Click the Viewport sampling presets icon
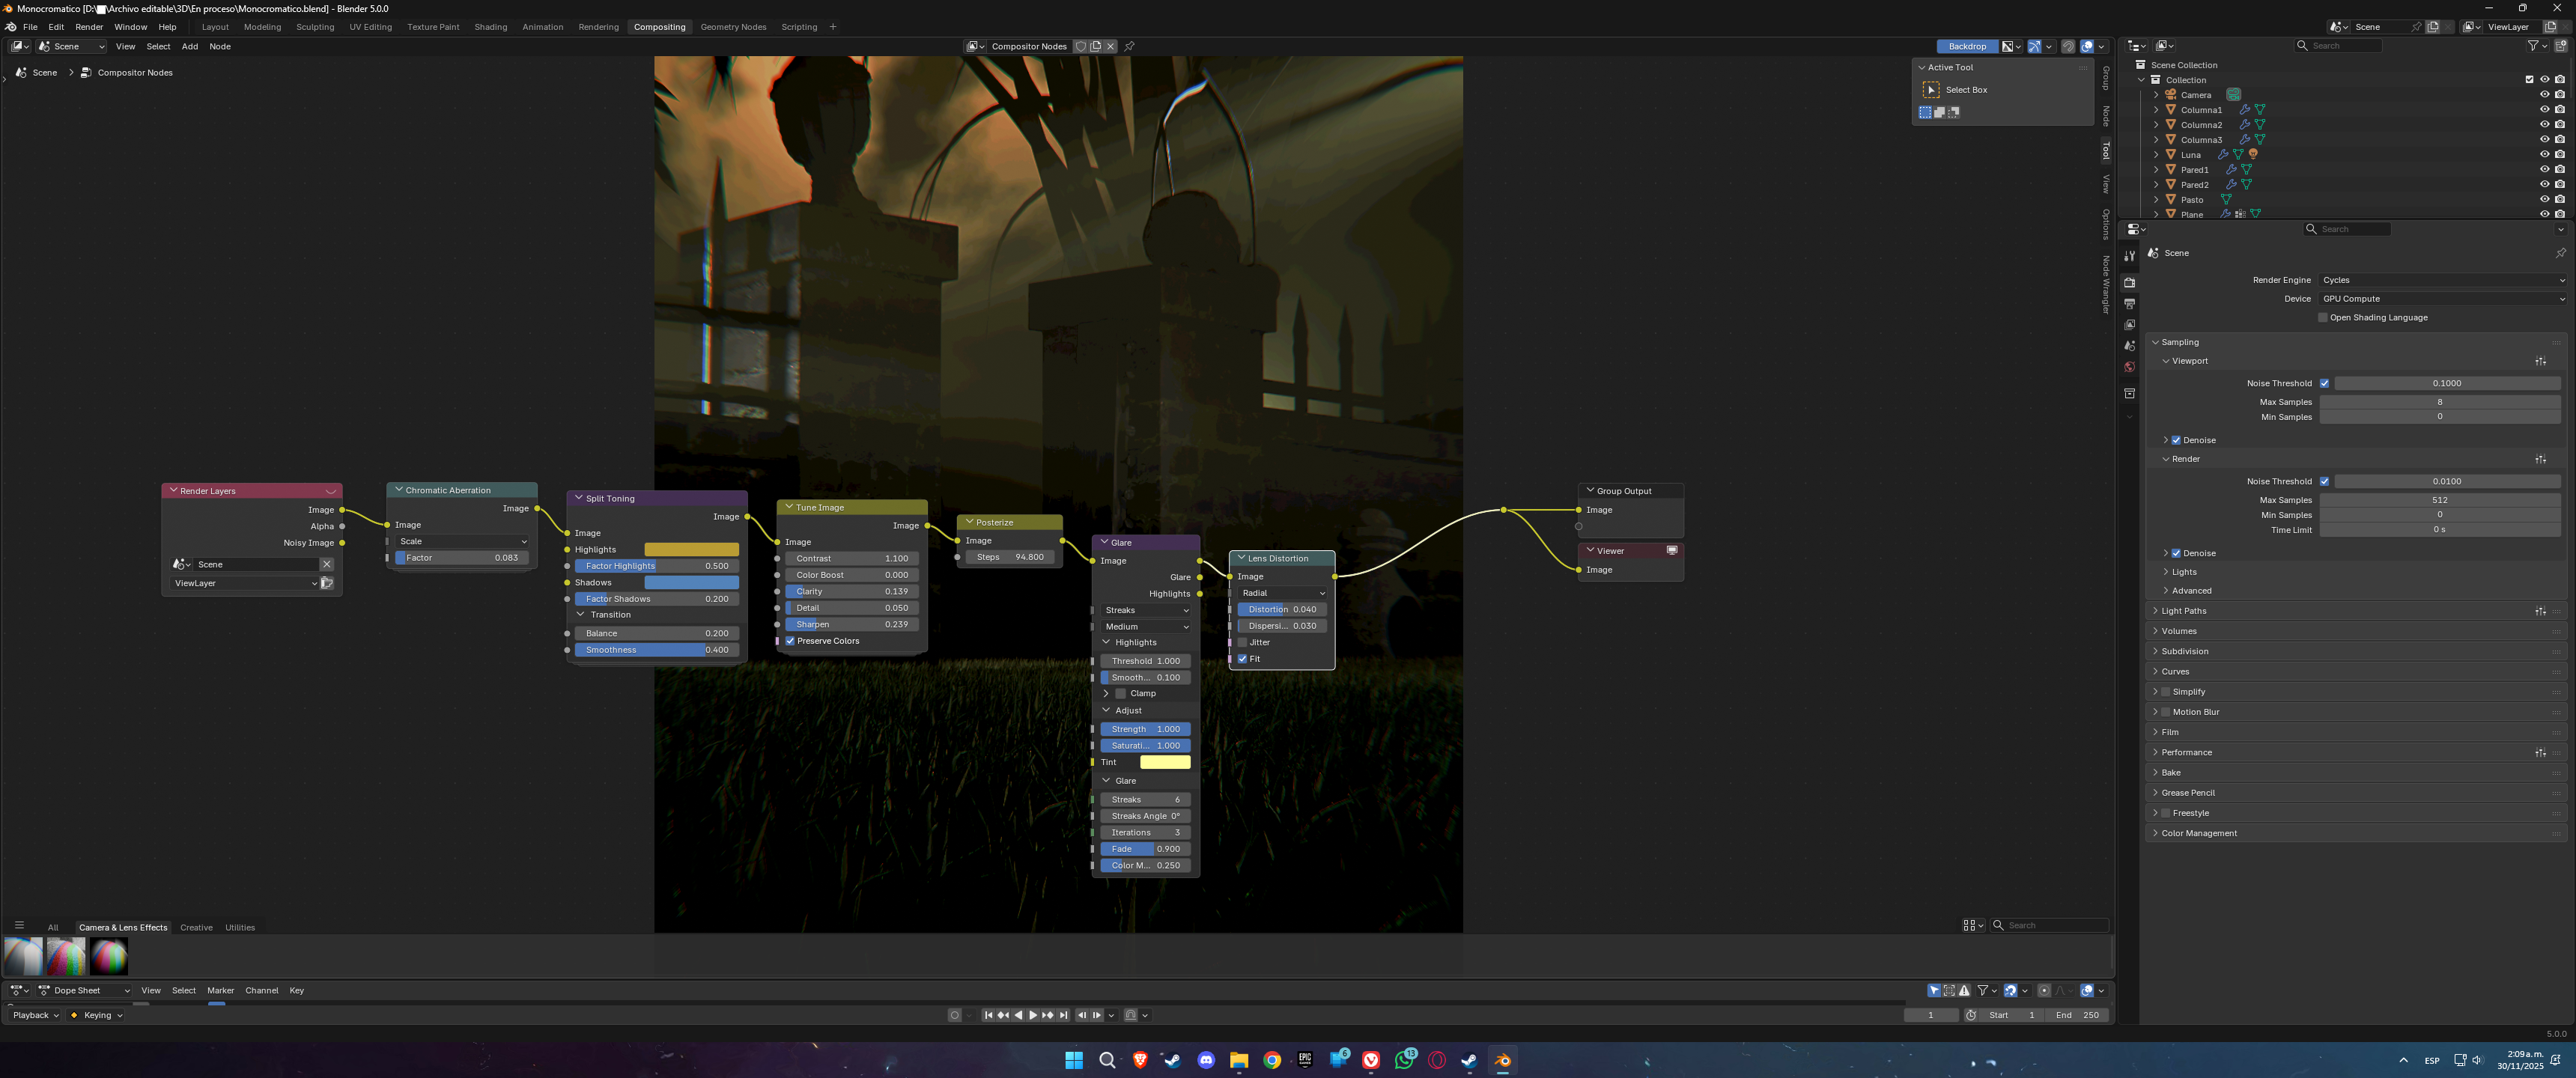The height and width of the screenshot is (1078, 2576). (2540, 361)
